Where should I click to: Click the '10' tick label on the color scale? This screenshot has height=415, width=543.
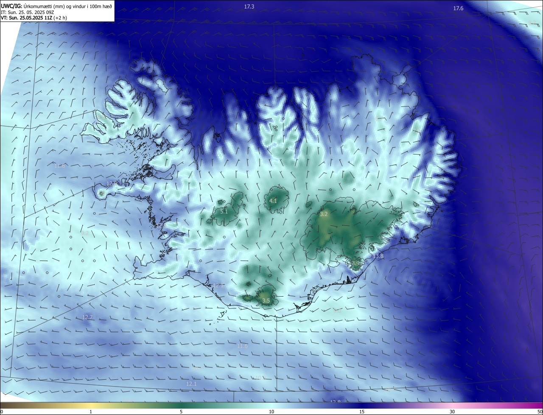[271, 412]
